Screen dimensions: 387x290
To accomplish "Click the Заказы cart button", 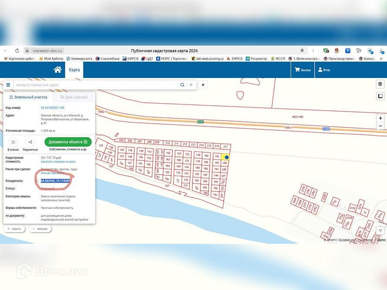I will tap(302, 70).
